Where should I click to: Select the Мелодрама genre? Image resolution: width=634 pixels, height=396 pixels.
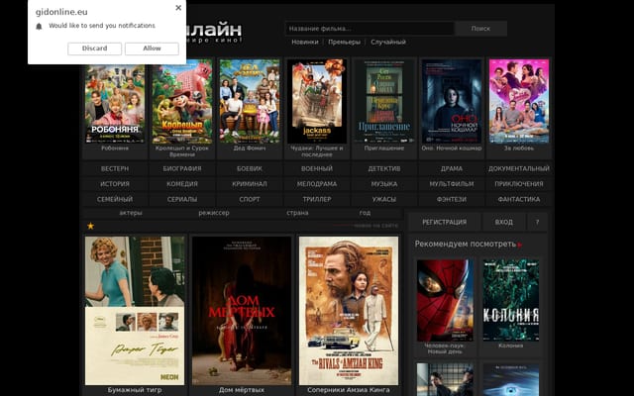coord(317,184)
